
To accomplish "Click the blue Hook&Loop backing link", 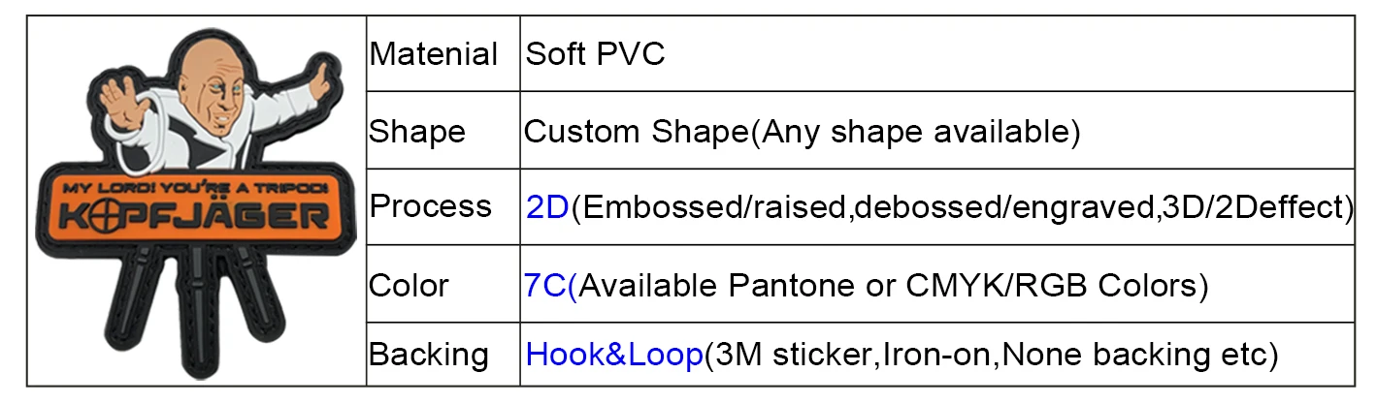I will (x=613, y=355).
